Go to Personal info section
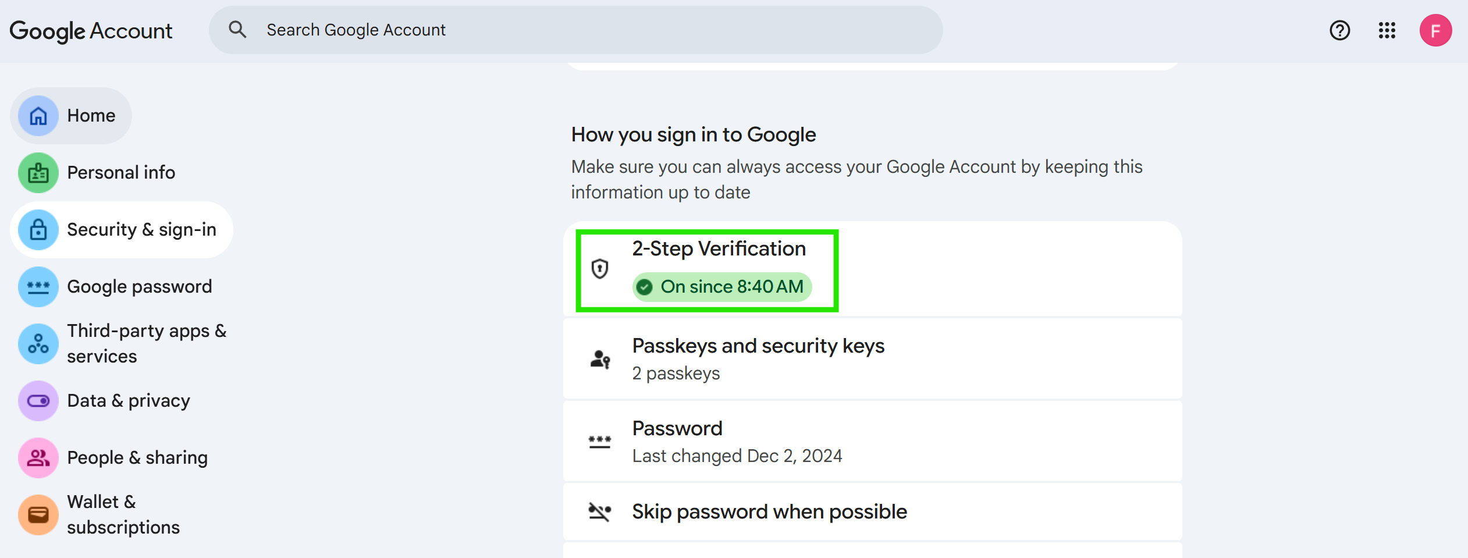Screen dimensions: 1468x558 (x=121, y=173)
